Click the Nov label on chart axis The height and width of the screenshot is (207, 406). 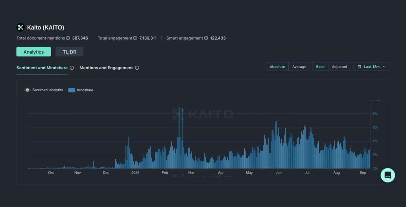[x=78, y=173]
